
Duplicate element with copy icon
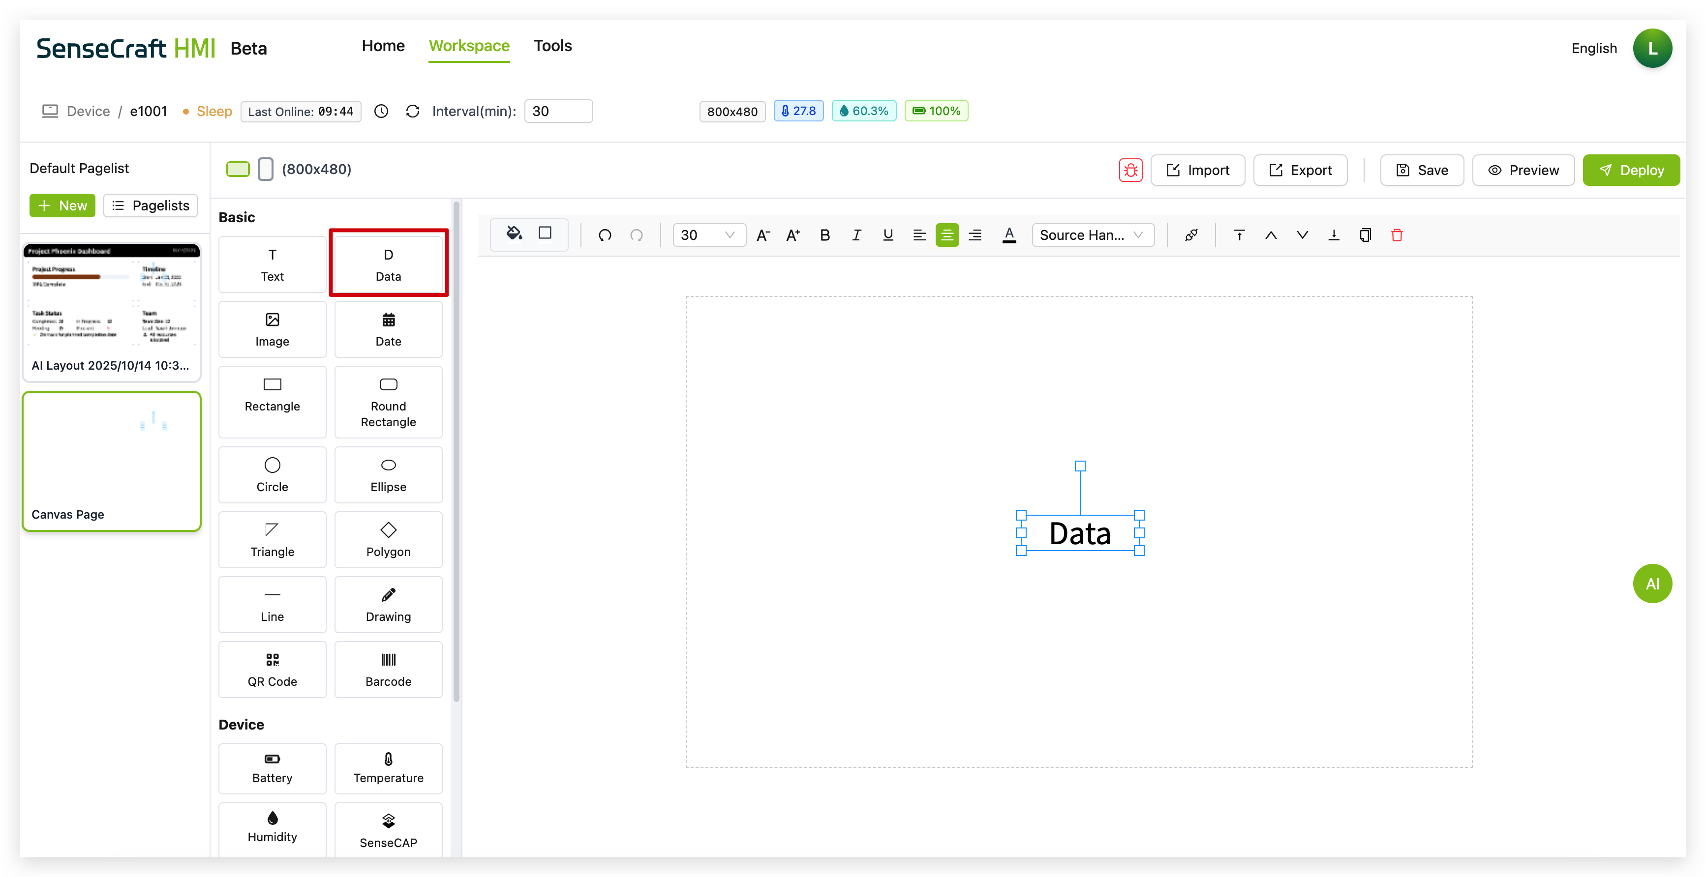pyautogui.click(x=1365, y=235)
